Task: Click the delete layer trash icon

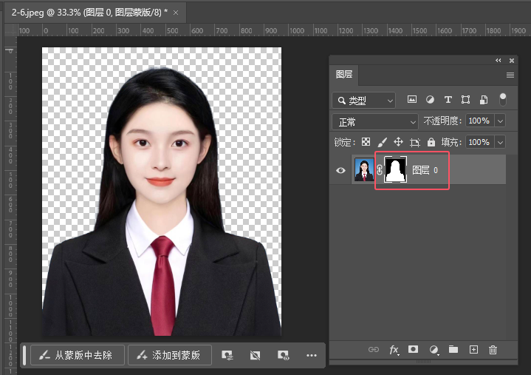Action: coord(493,350)
